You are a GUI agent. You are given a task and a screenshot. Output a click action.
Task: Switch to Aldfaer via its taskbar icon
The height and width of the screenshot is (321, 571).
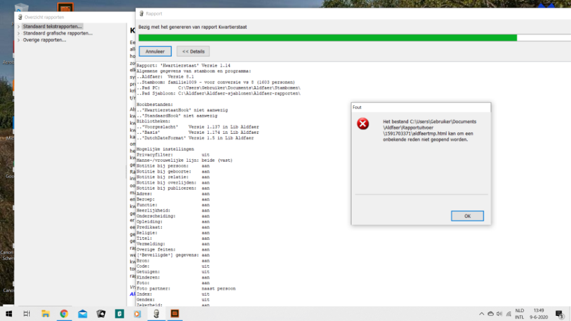(x=156, y=313)
